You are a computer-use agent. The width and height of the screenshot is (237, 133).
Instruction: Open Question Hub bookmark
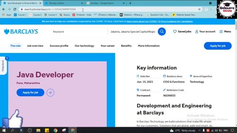pos(158,15)
